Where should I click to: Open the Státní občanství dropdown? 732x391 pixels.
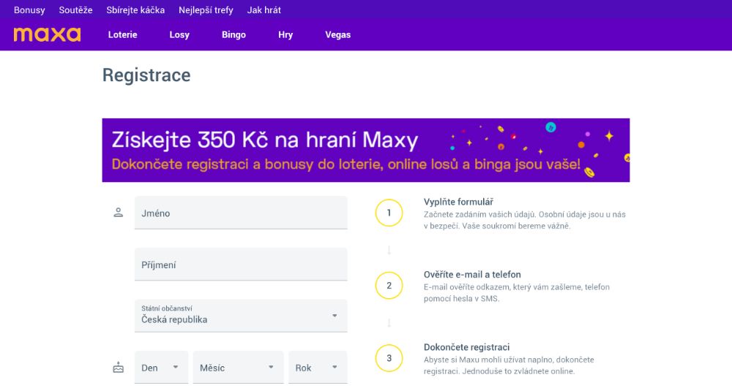tap(241, 316)
